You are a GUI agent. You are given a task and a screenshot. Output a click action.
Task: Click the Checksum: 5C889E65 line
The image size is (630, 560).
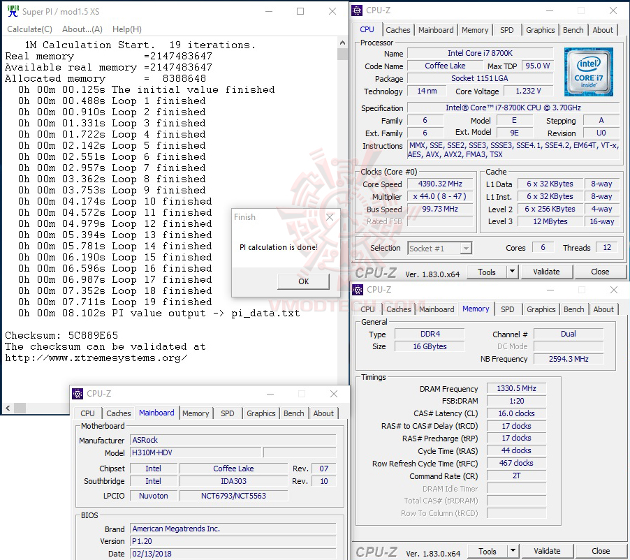click(x=61, y=335)
